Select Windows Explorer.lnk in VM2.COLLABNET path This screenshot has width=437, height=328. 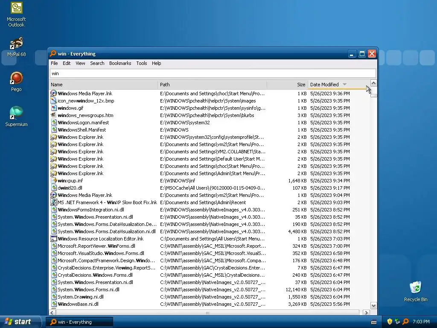tap(209, 152)
